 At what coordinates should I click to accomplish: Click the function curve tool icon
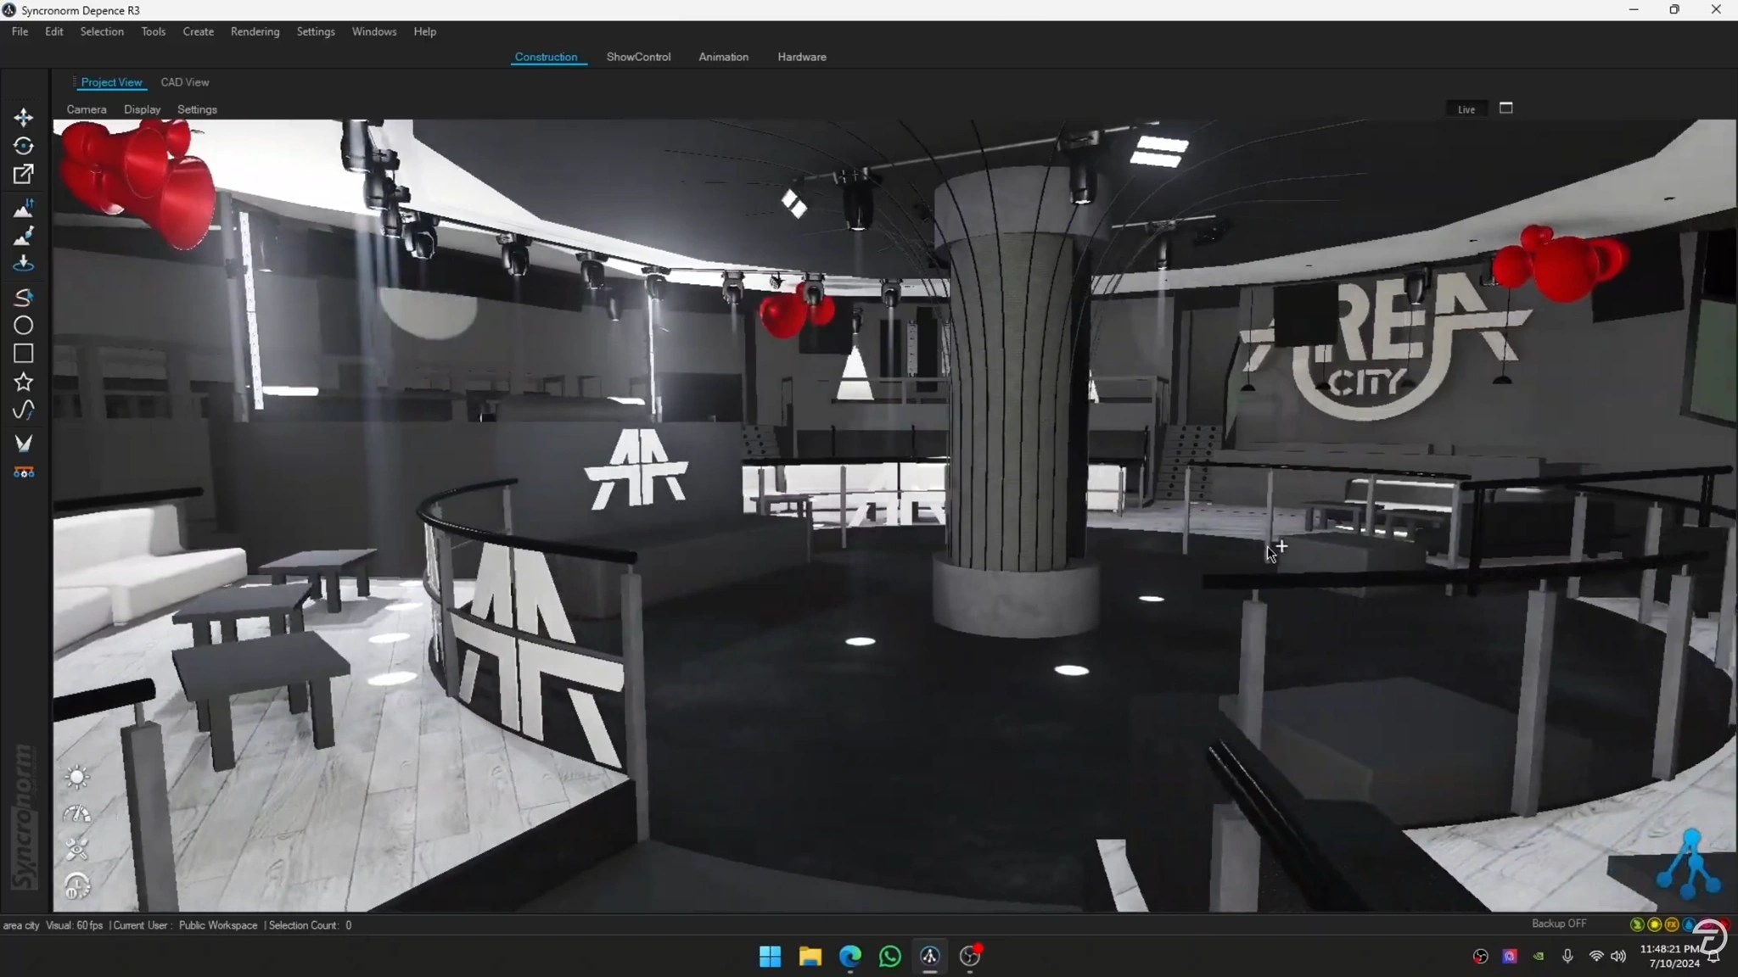23,411
